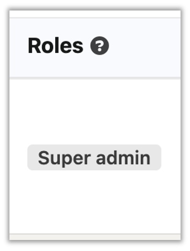Screen dimensions: 190x251
Task: Pick the Super admin chip in Roles column
Action: click(94, 158)
